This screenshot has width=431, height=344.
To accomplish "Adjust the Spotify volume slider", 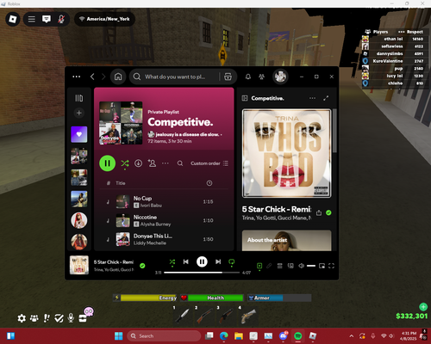I will click(x=311, y=266).
